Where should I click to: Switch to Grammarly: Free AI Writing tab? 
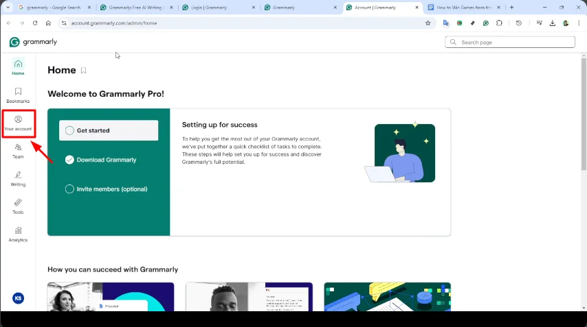pos(132,8)
